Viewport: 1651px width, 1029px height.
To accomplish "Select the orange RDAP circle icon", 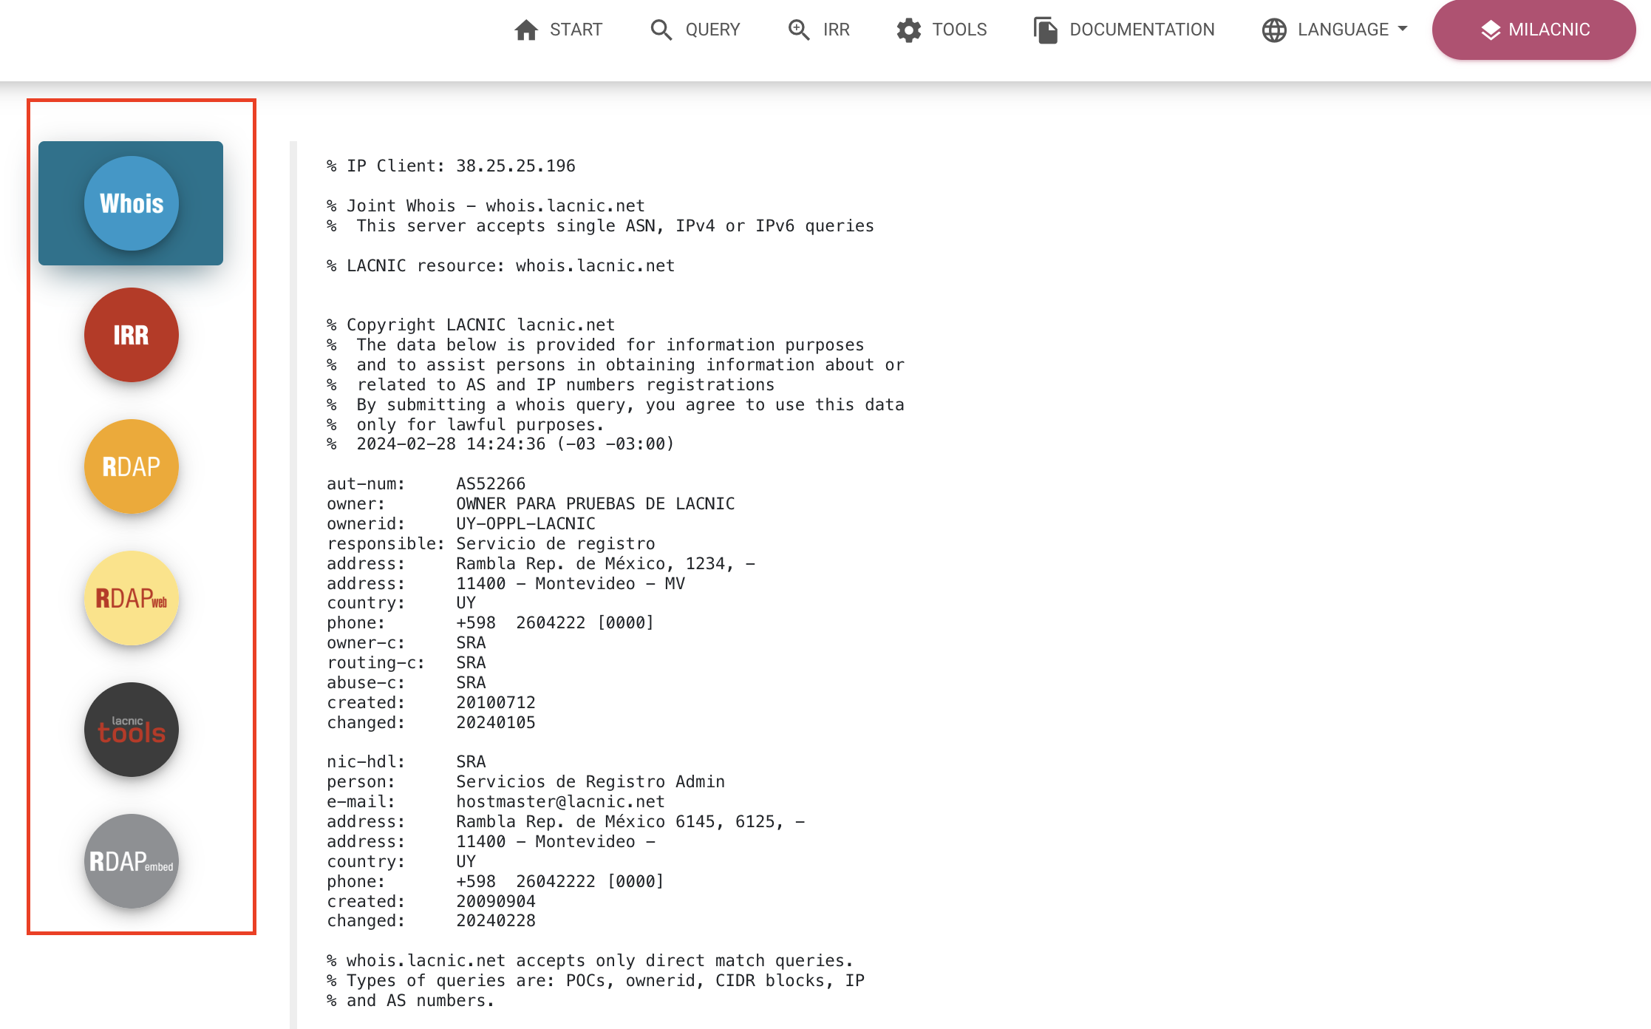I will click(131, 466).
